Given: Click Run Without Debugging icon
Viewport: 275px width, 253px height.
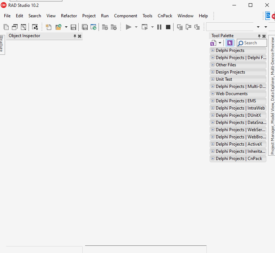Looking at the screenshot, I should click(145, 27).
